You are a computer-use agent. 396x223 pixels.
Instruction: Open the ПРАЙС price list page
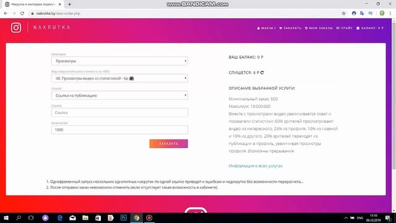[345, 28]
